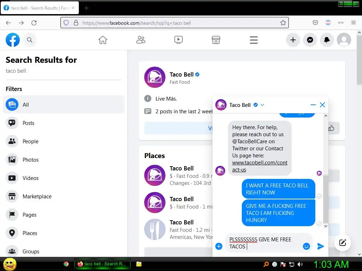Click the volume speaker tray icon

[300, 264]
